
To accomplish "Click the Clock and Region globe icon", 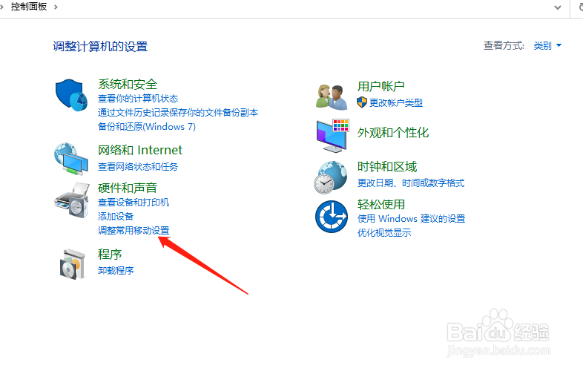I will point(330,177).
